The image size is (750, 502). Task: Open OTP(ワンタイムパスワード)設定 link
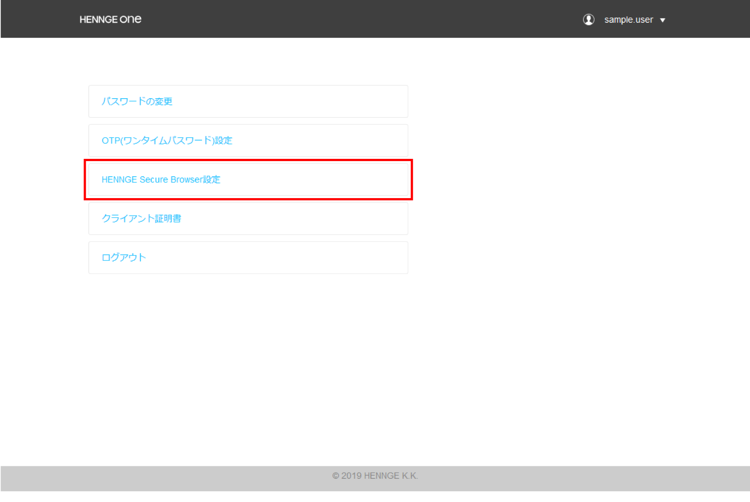pyautogui.click(x=166, y=141)
